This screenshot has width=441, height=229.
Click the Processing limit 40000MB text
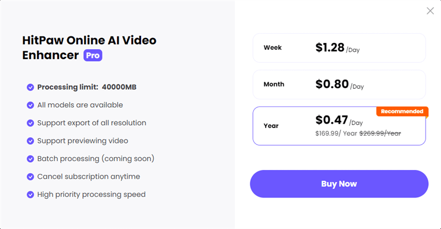[87, 87]
